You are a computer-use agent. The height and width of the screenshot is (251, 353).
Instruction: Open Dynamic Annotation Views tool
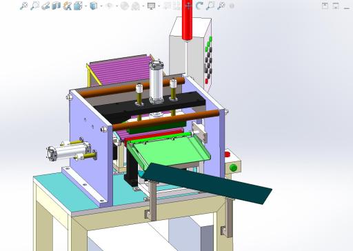point(67,6)
